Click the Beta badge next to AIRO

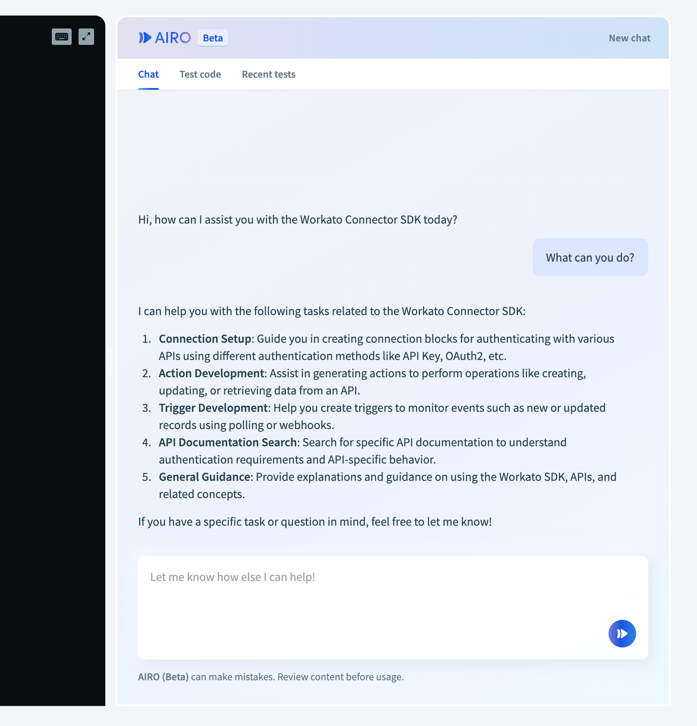point(213,38)
